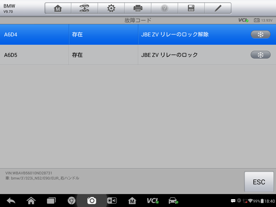The image size is (276, 207).
Task: Tap the Wi-Fi signal status icon
Action: point(250,201)
